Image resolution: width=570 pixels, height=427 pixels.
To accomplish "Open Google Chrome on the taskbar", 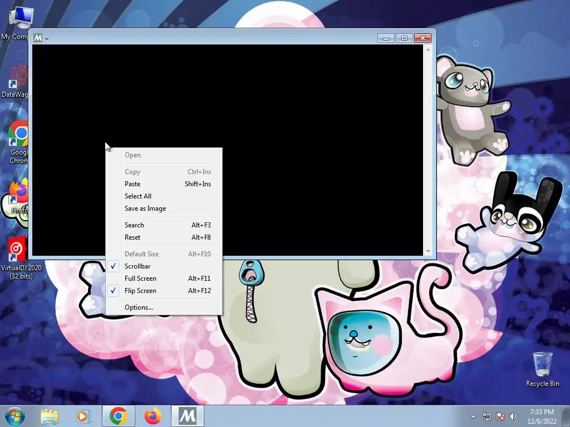I will [x=119, y=416].
